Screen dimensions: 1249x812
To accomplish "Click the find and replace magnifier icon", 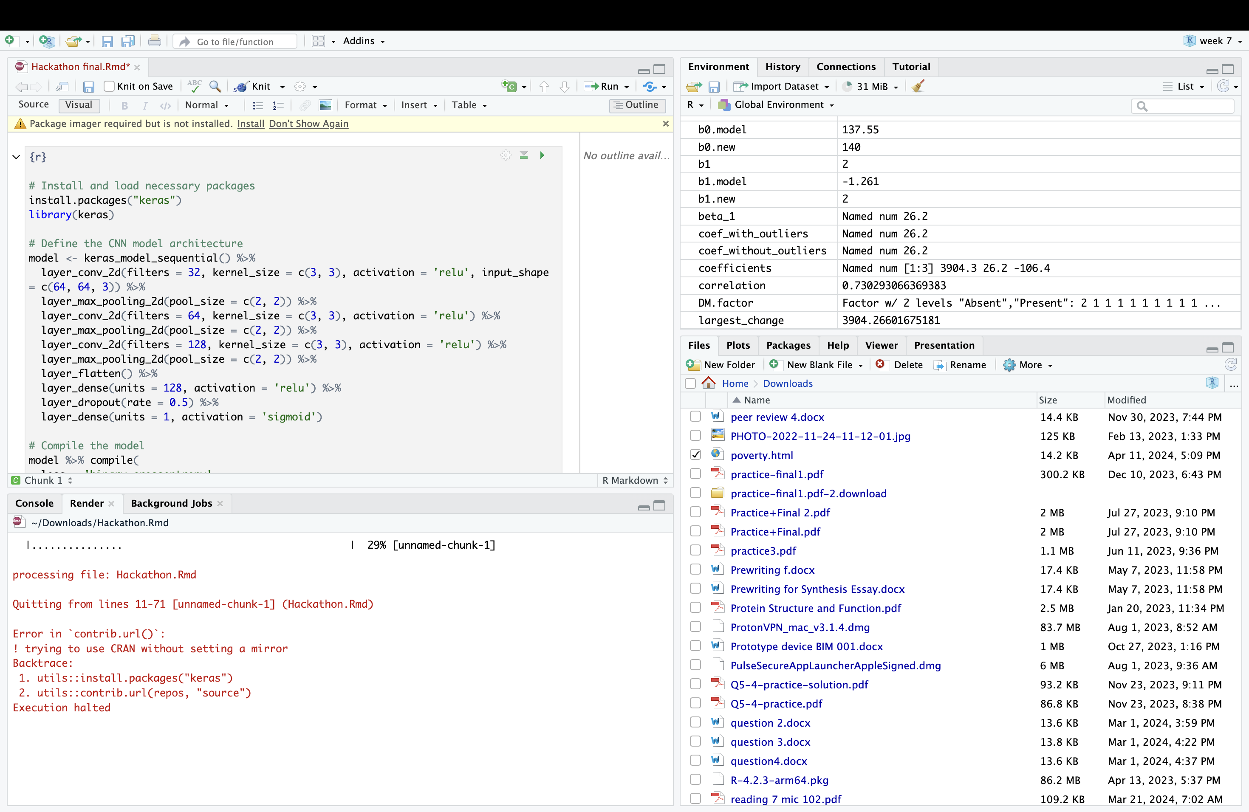I will [215, 87].
